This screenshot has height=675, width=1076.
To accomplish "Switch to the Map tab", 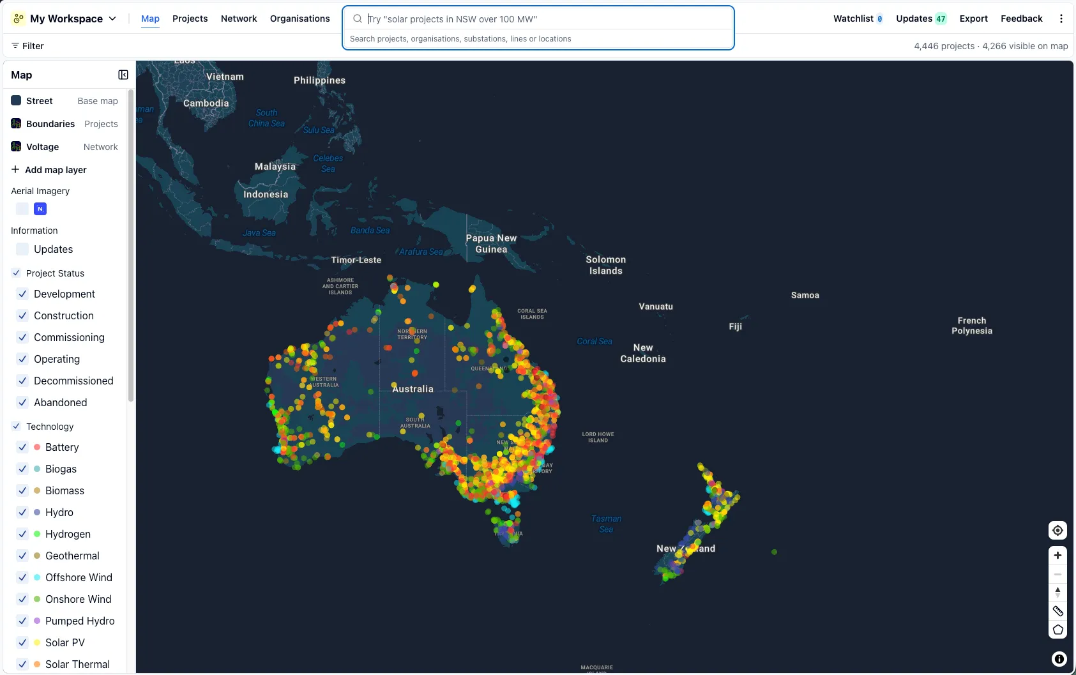I will click(x=150, y=19).
